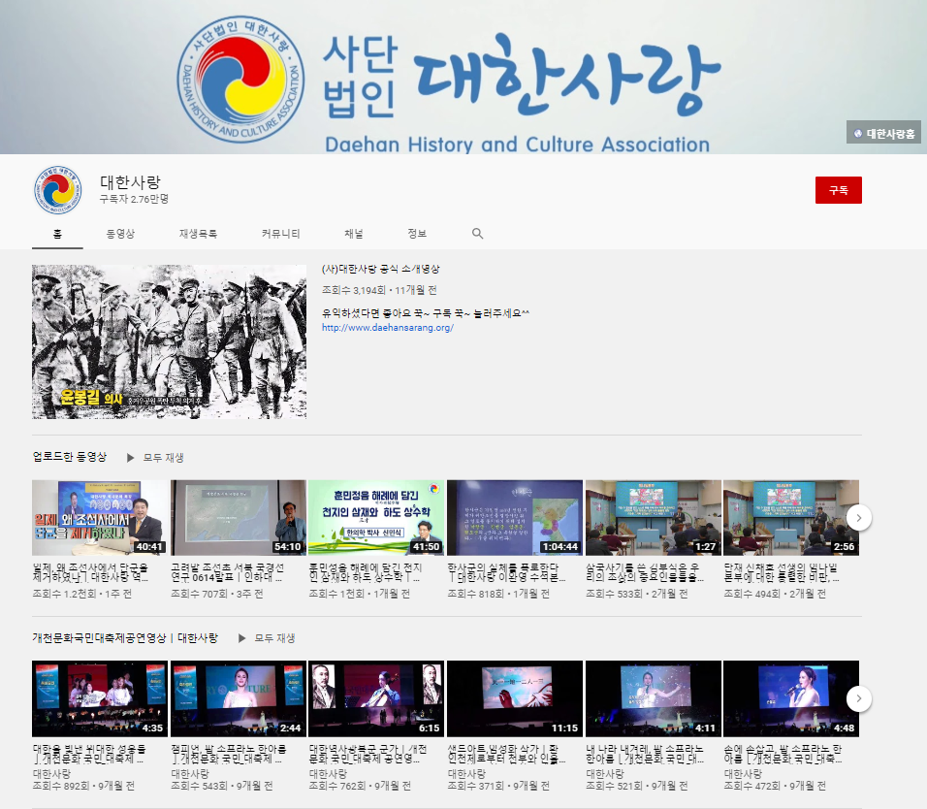927x809 pixels.
Task: Open the 업로드한 동영상 section heading
Action: coord(70,457)
